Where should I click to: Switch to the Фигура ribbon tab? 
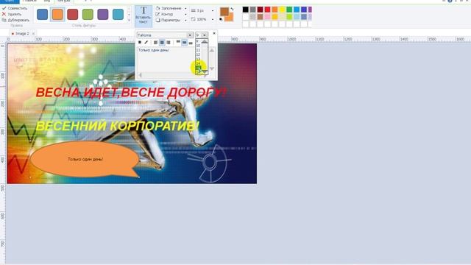click(x=64, y=1)
